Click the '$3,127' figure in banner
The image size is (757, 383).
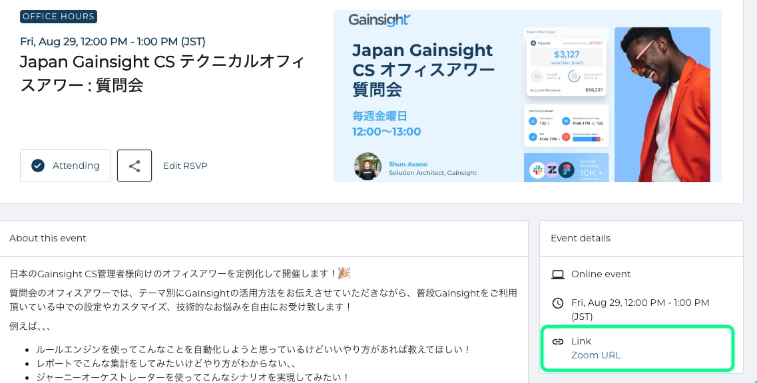pos(567,55)
